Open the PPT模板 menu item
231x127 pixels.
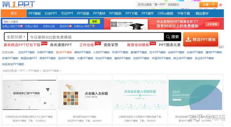pyautogui.click(x=35, y=13)
